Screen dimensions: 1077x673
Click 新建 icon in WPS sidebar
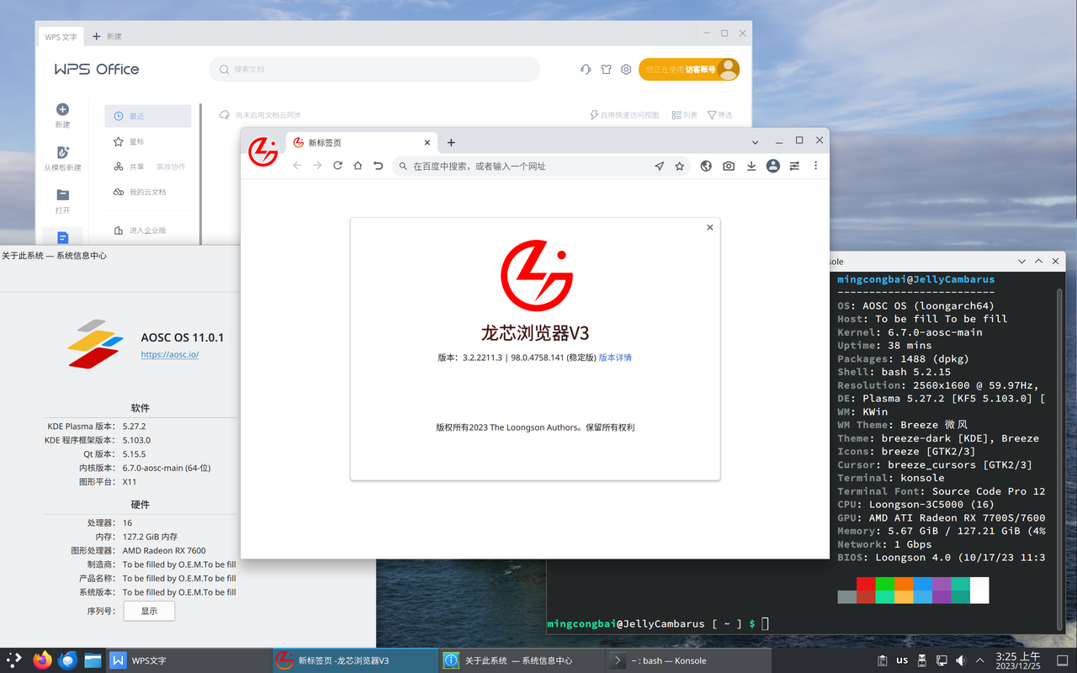pos(62,116)
